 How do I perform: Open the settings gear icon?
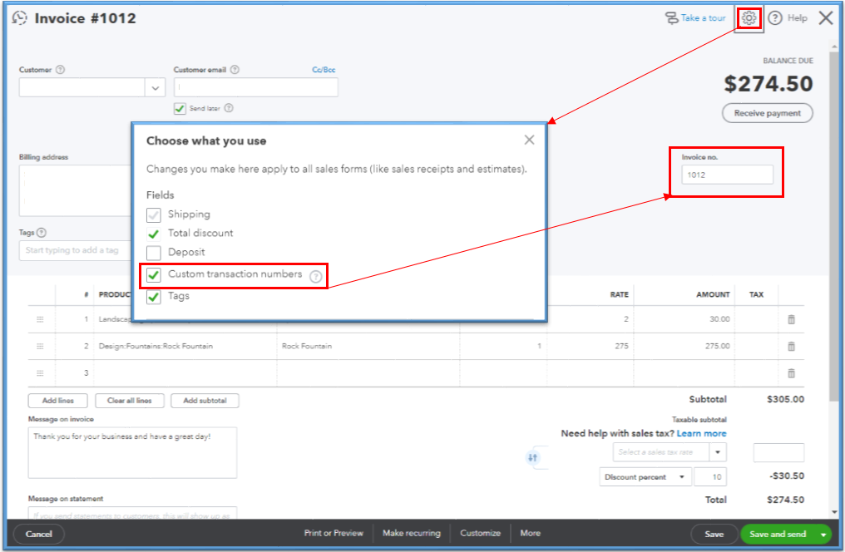click(749, 17)
